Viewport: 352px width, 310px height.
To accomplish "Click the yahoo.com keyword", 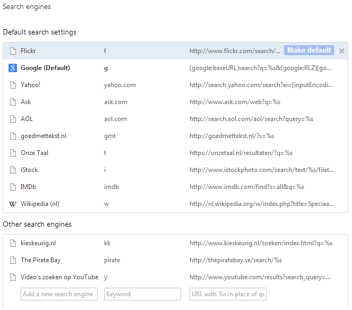I will (x=120, y=85).
